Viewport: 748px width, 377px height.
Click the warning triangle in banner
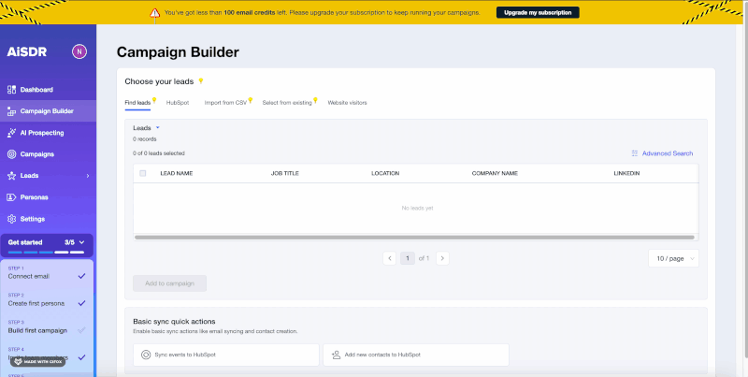pyautogui.click(x=154, y=13)
